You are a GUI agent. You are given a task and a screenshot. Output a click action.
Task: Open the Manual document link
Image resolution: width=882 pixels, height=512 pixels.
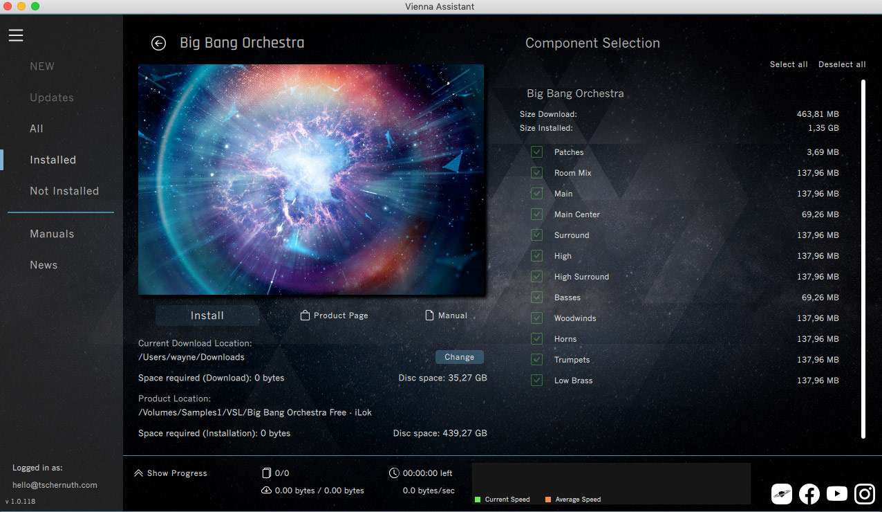[x=447, y=316]
